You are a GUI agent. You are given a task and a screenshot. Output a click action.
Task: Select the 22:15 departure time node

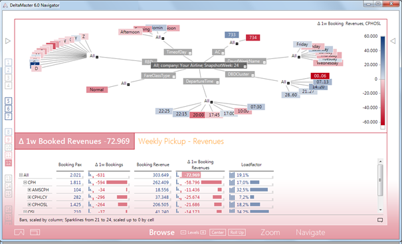[x=181, y=114]
